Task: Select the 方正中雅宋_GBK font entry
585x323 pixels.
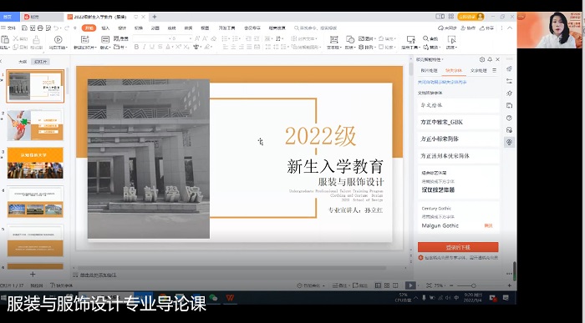Action: 458,122
